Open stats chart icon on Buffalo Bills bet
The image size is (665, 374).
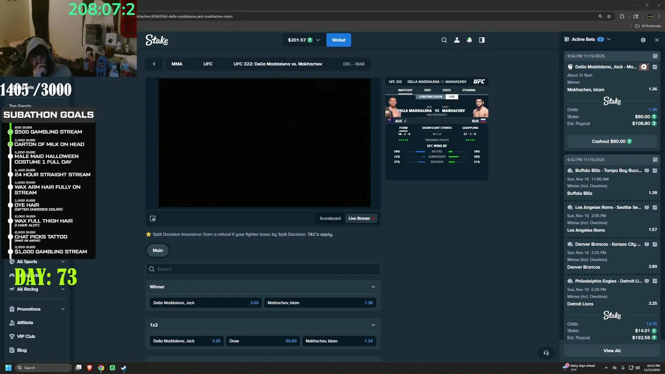click(655, 170)
